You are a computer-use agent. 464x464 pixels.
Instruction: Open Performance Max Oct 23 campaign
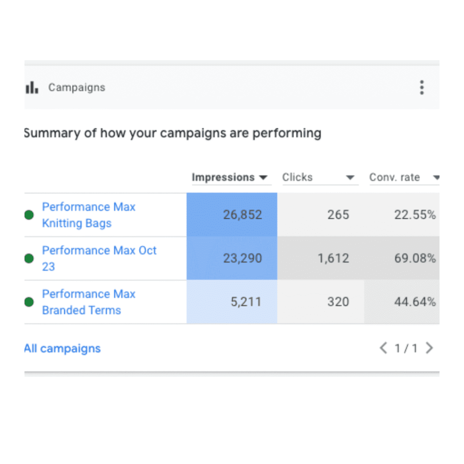pyautogui.click(x=99, y=258)
